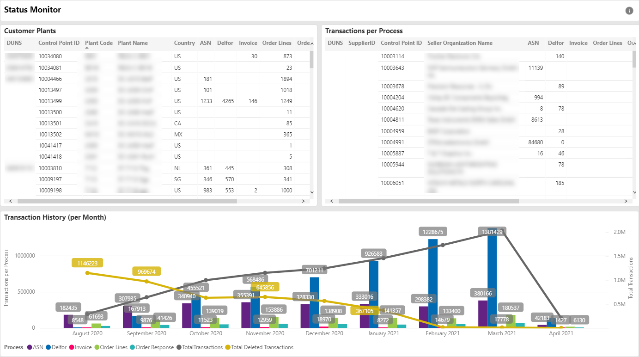The width and height of the screenshot is (639, 357).
Task: Click deleted transactions label 1146223
Action: [87, 263]
